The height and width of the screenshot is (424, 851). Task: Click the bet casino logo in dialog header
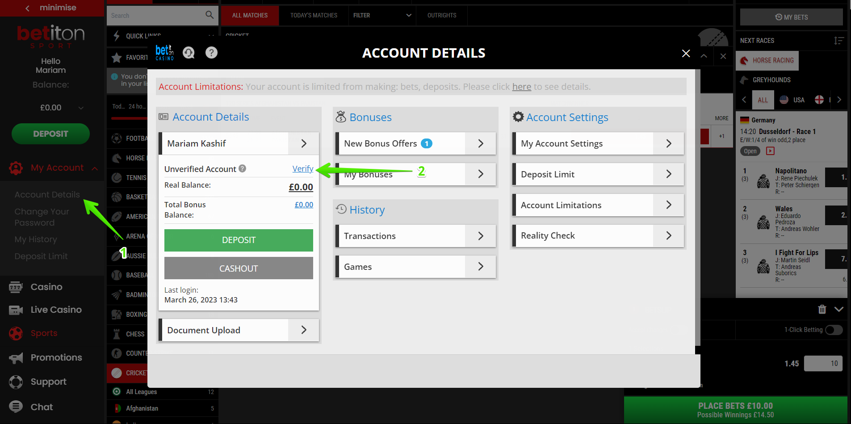click(x=164, y=53)
